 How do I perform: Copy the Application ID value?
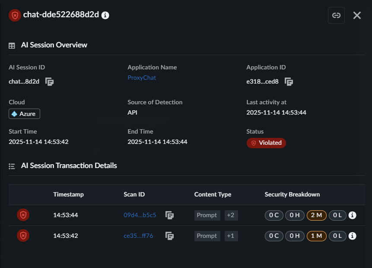[289, 81]
